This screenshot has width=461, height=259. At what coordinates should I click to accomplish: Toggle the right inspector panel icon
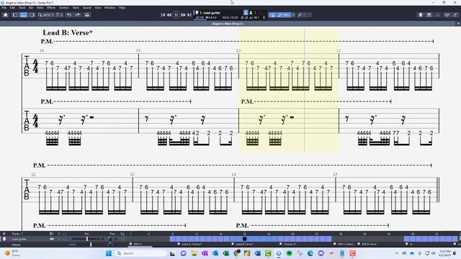[x=32, y=15]
